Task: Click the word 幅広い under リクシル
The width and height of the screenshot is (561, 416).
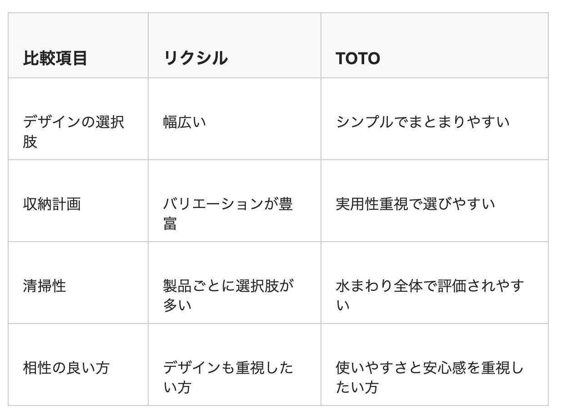Action: (x=185, y=122)
